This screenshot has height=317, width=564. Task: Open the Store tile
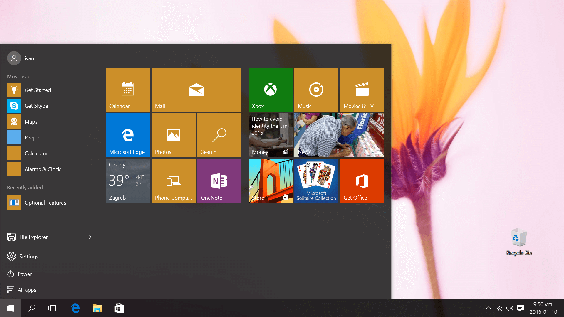(270, 181)
